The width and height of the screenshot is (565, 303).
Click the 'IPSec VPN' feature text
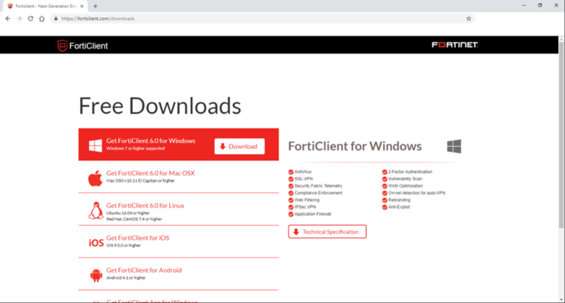click(305, 207)
